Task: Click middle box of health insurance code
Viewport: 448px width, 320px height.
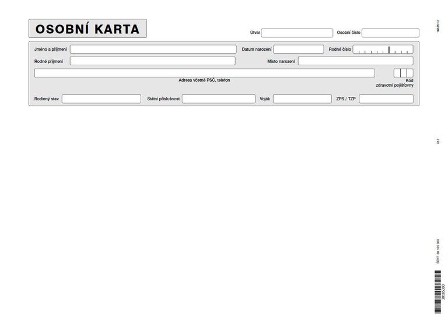Action: click(403, 73)
